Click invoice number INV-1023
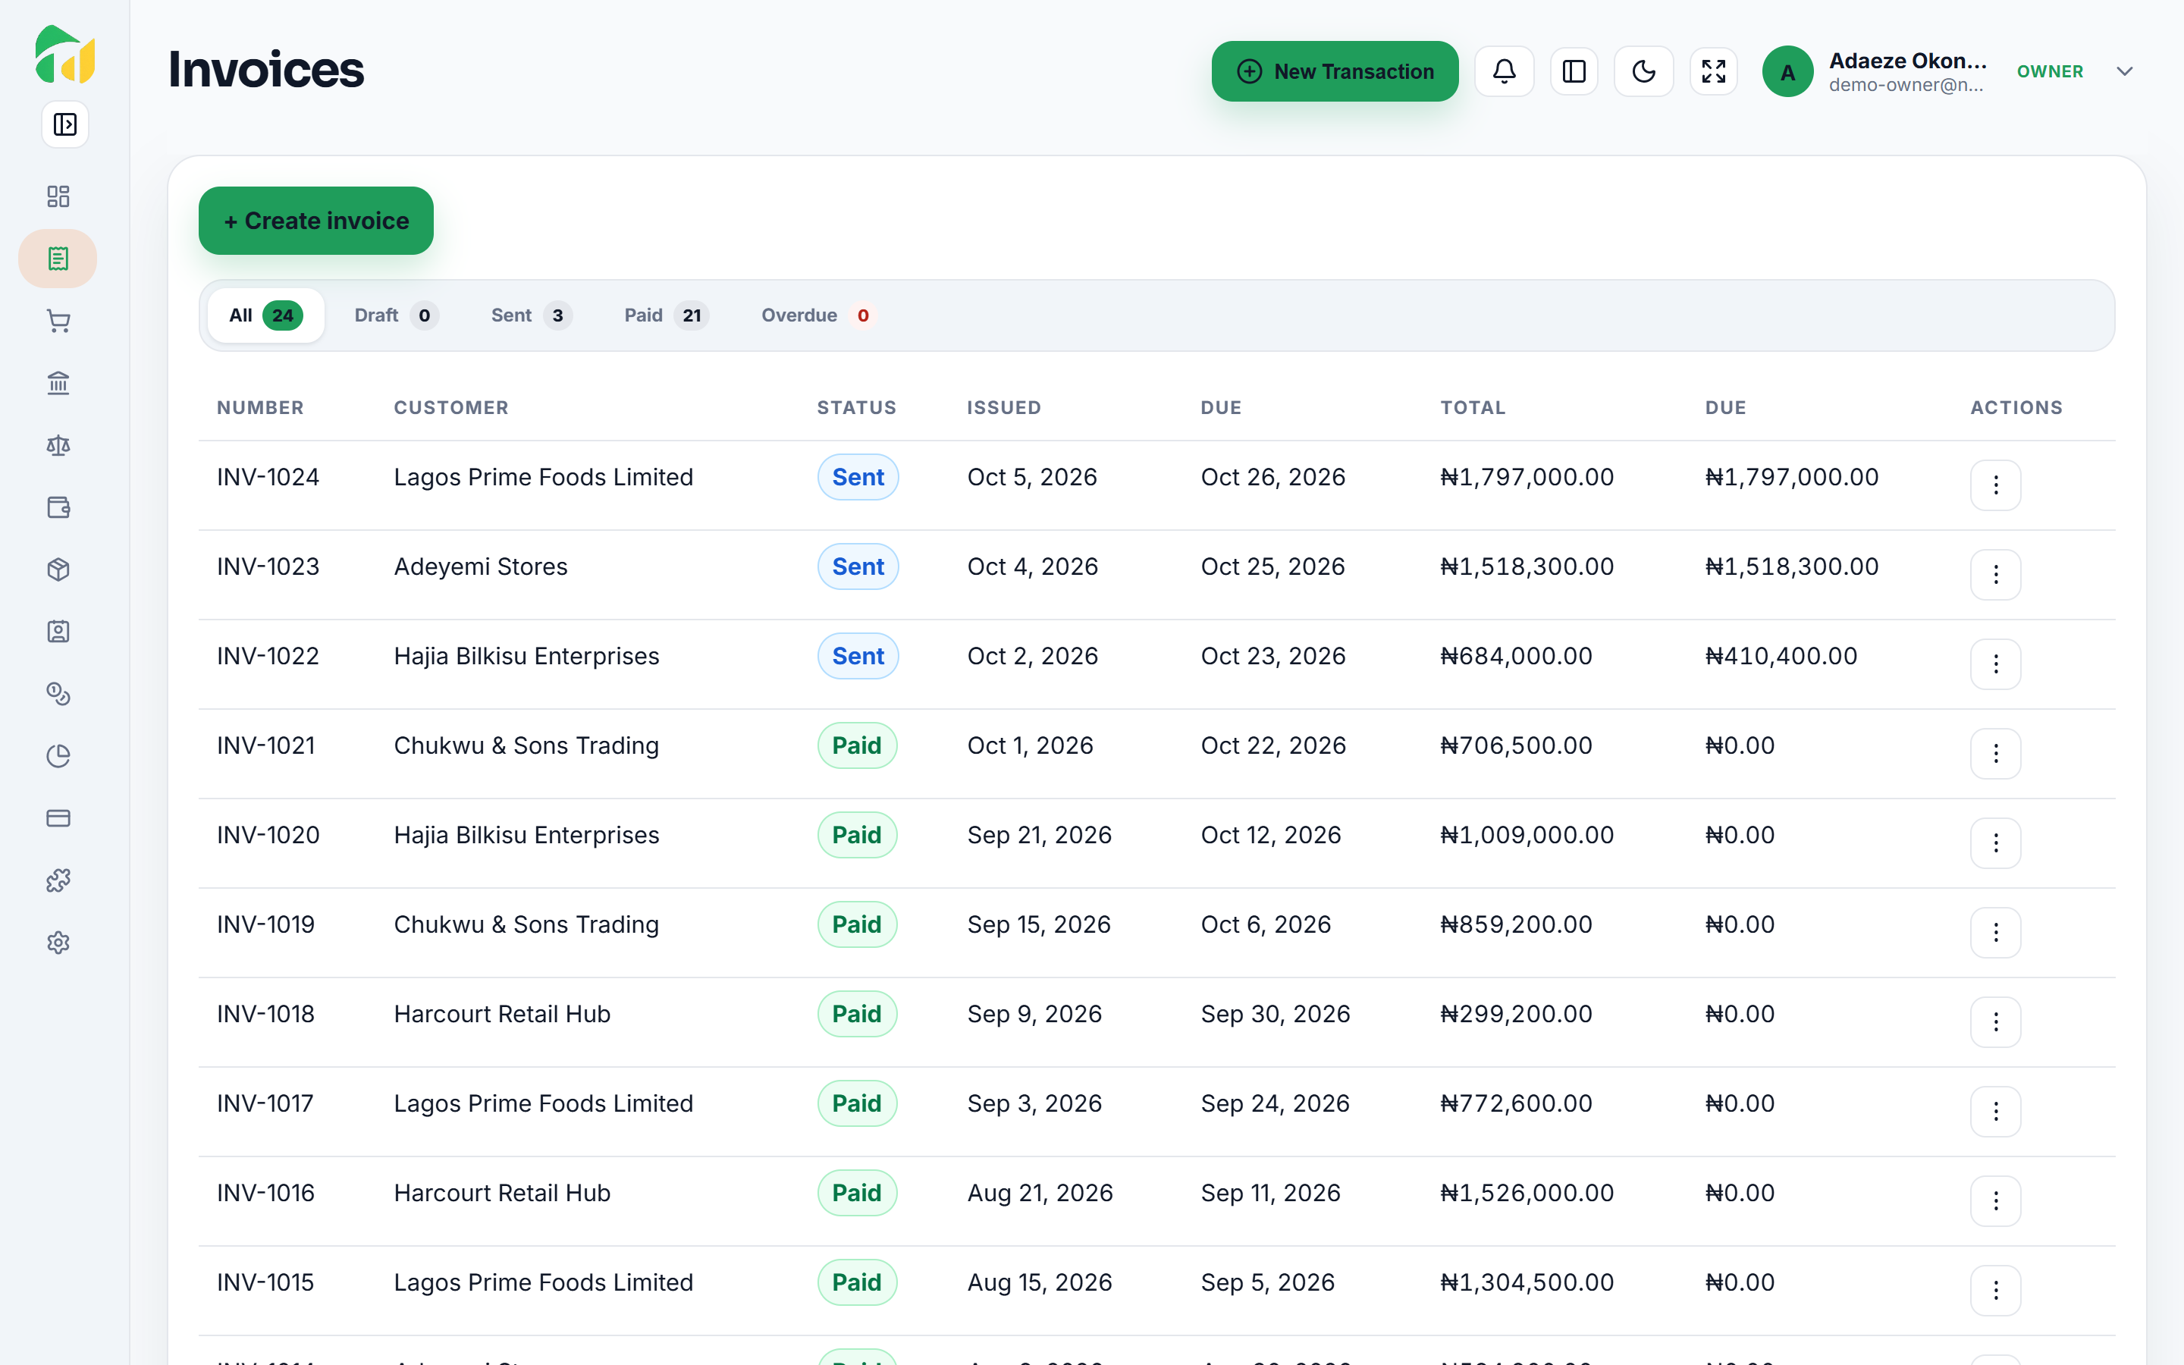2184x1365 pixels. (x=268, y=567)
